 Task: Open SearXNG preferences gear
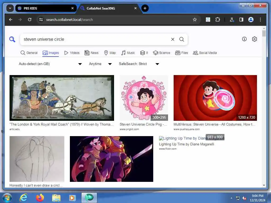254,39
